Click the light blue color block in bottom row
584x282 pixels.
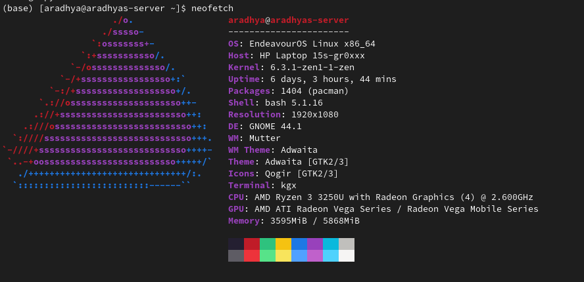pos(299,256)
